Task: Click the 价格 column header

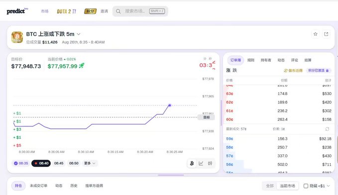Action: [229, 81]
